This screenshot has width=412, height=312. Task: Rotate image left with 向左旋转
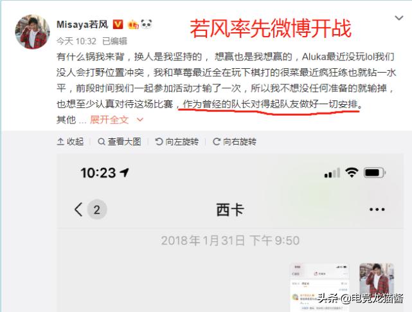pos(177,142)
